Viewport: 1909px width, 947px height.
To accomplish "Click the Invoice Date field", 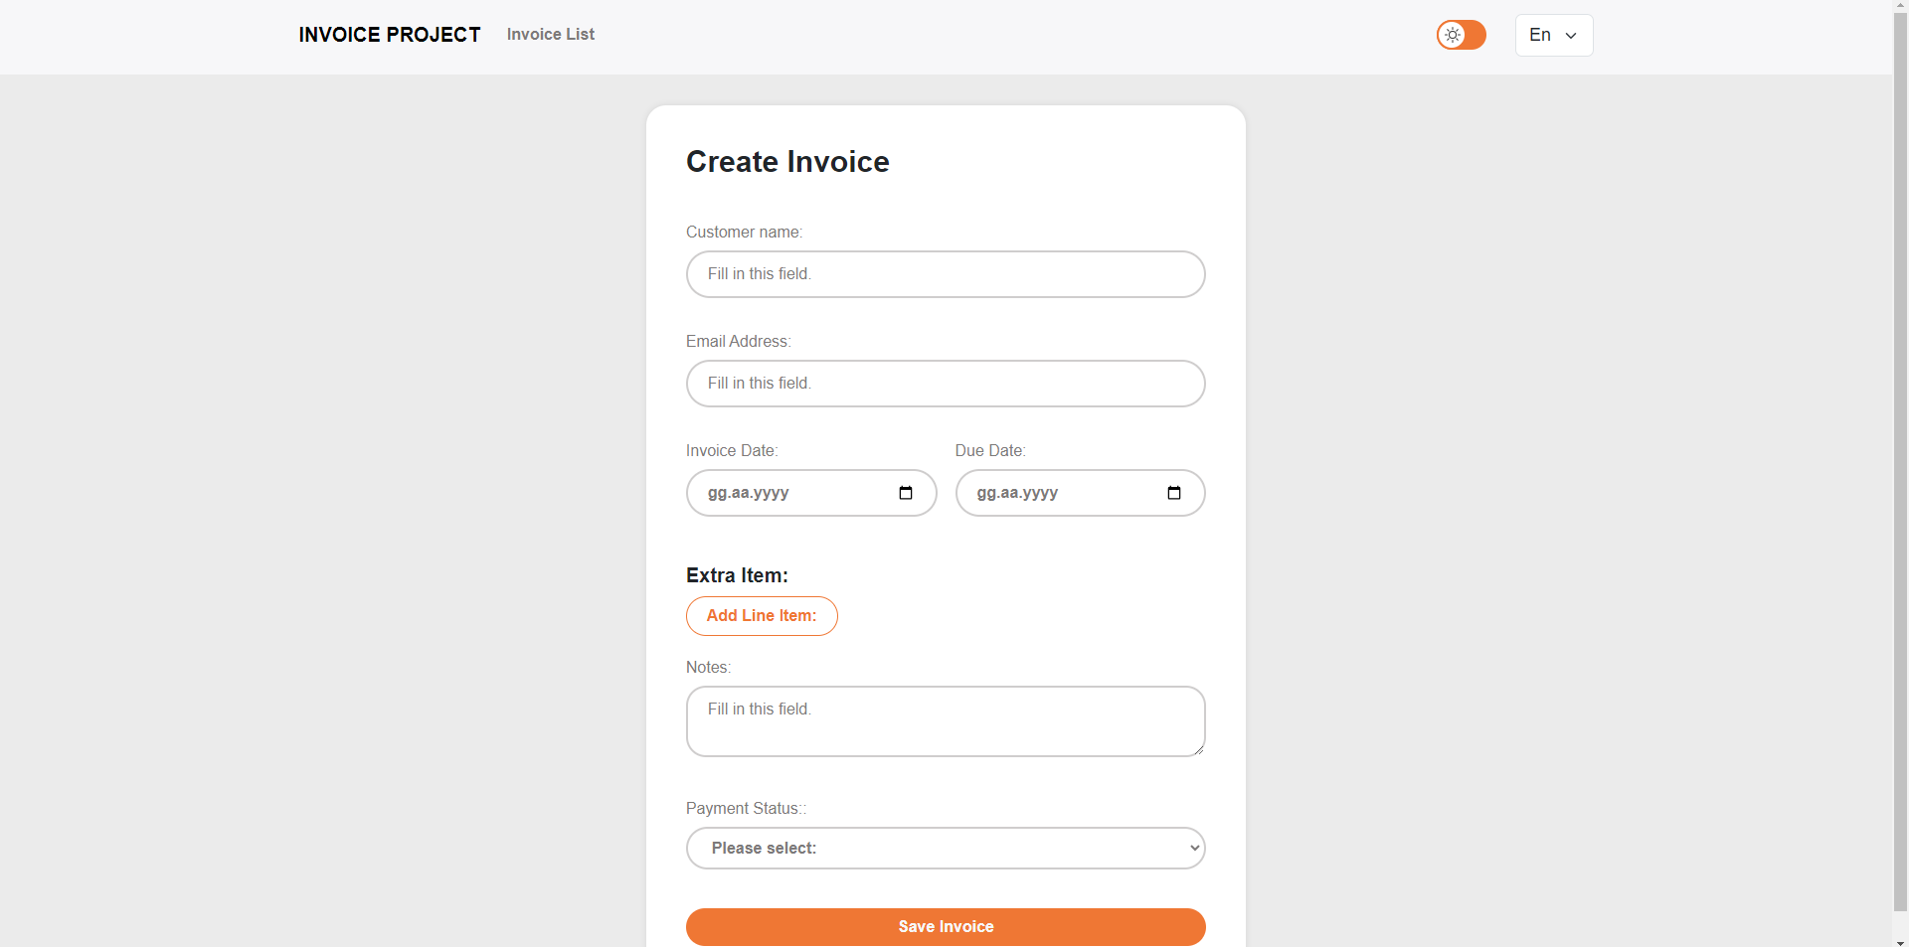I will (x=811, y=493).
